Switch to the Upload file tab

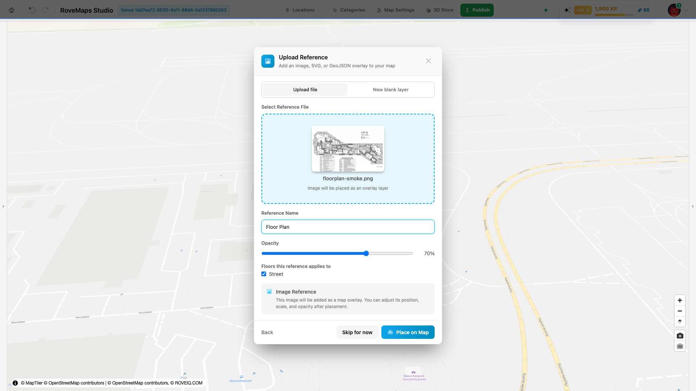(x=305, y=89)
